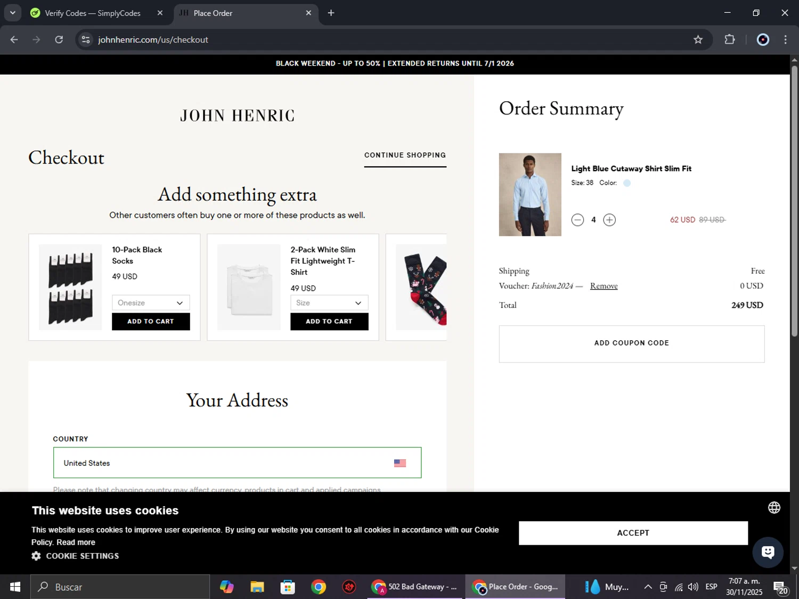The image size is (799, 599).
Task: Click the US flag icon in country field
Action: [x=400, y=463]
